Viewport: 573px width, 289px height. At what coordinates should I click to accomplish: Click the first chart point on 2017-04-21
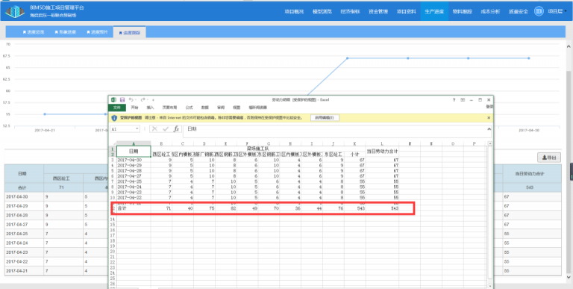[45, 114]
